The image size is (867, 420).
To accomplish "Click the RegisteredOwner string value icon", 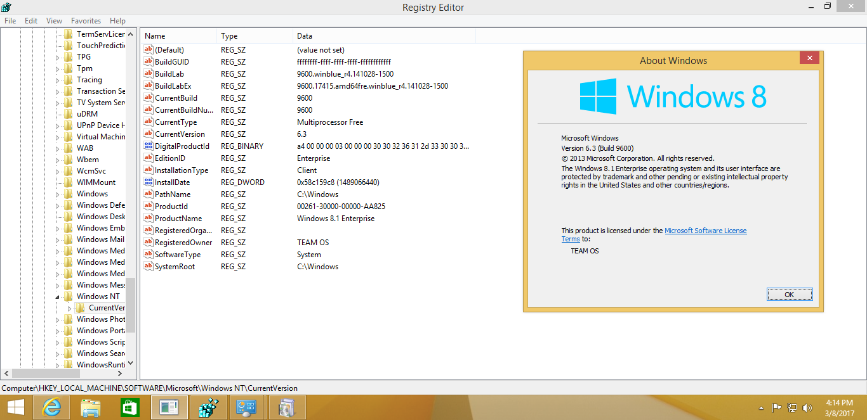I will tap(149, 243).
